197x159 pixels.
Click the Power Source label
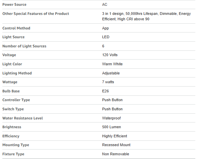[14, 4]
